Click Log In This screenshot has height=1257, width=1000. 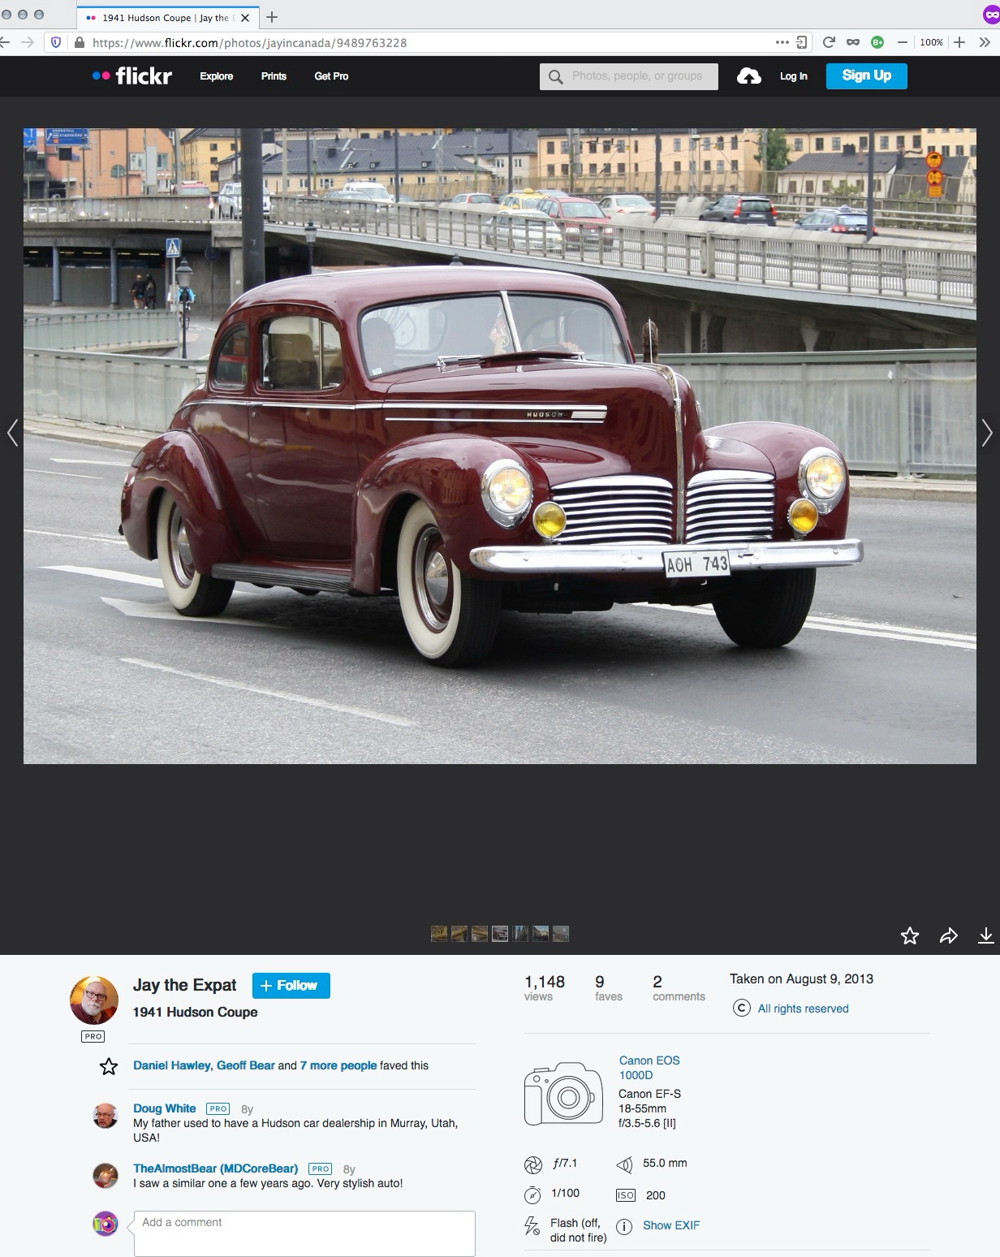793,76
